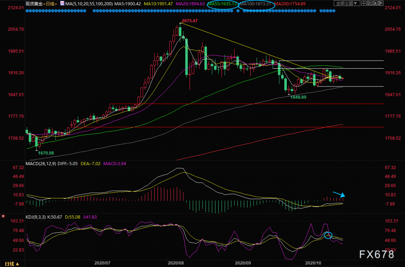Click the left axis 2124.01 price
The image size is (405, 267).
[x=16, y=8]
